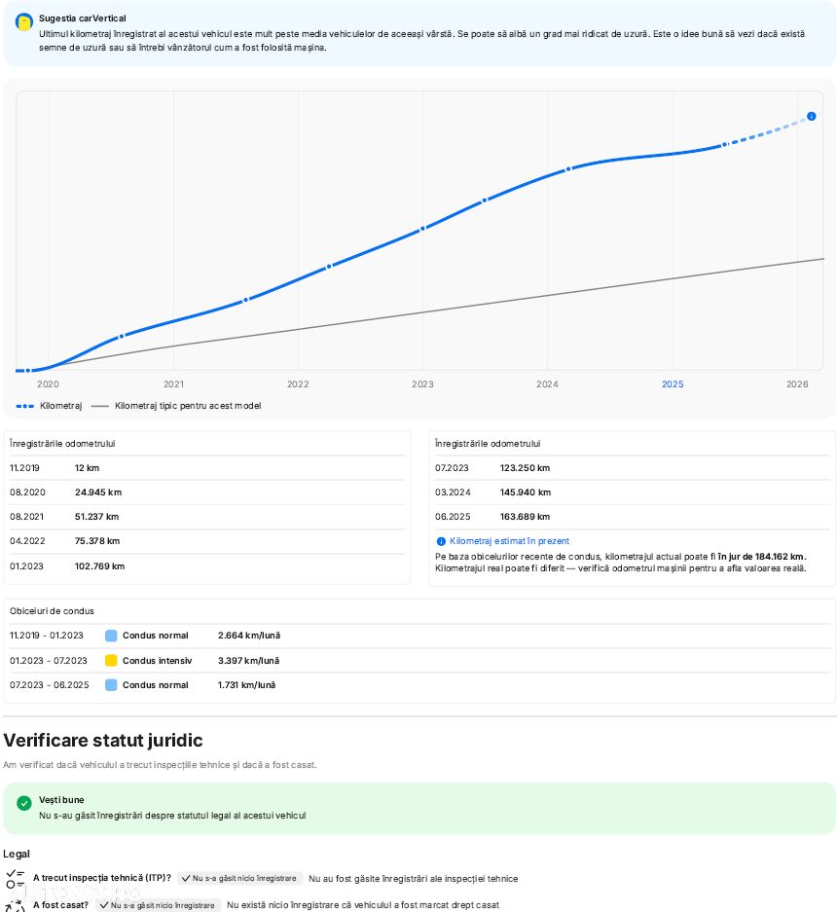Click the 1.731 km/lună driving habit value
837x912 pixels.
[246, 685]
